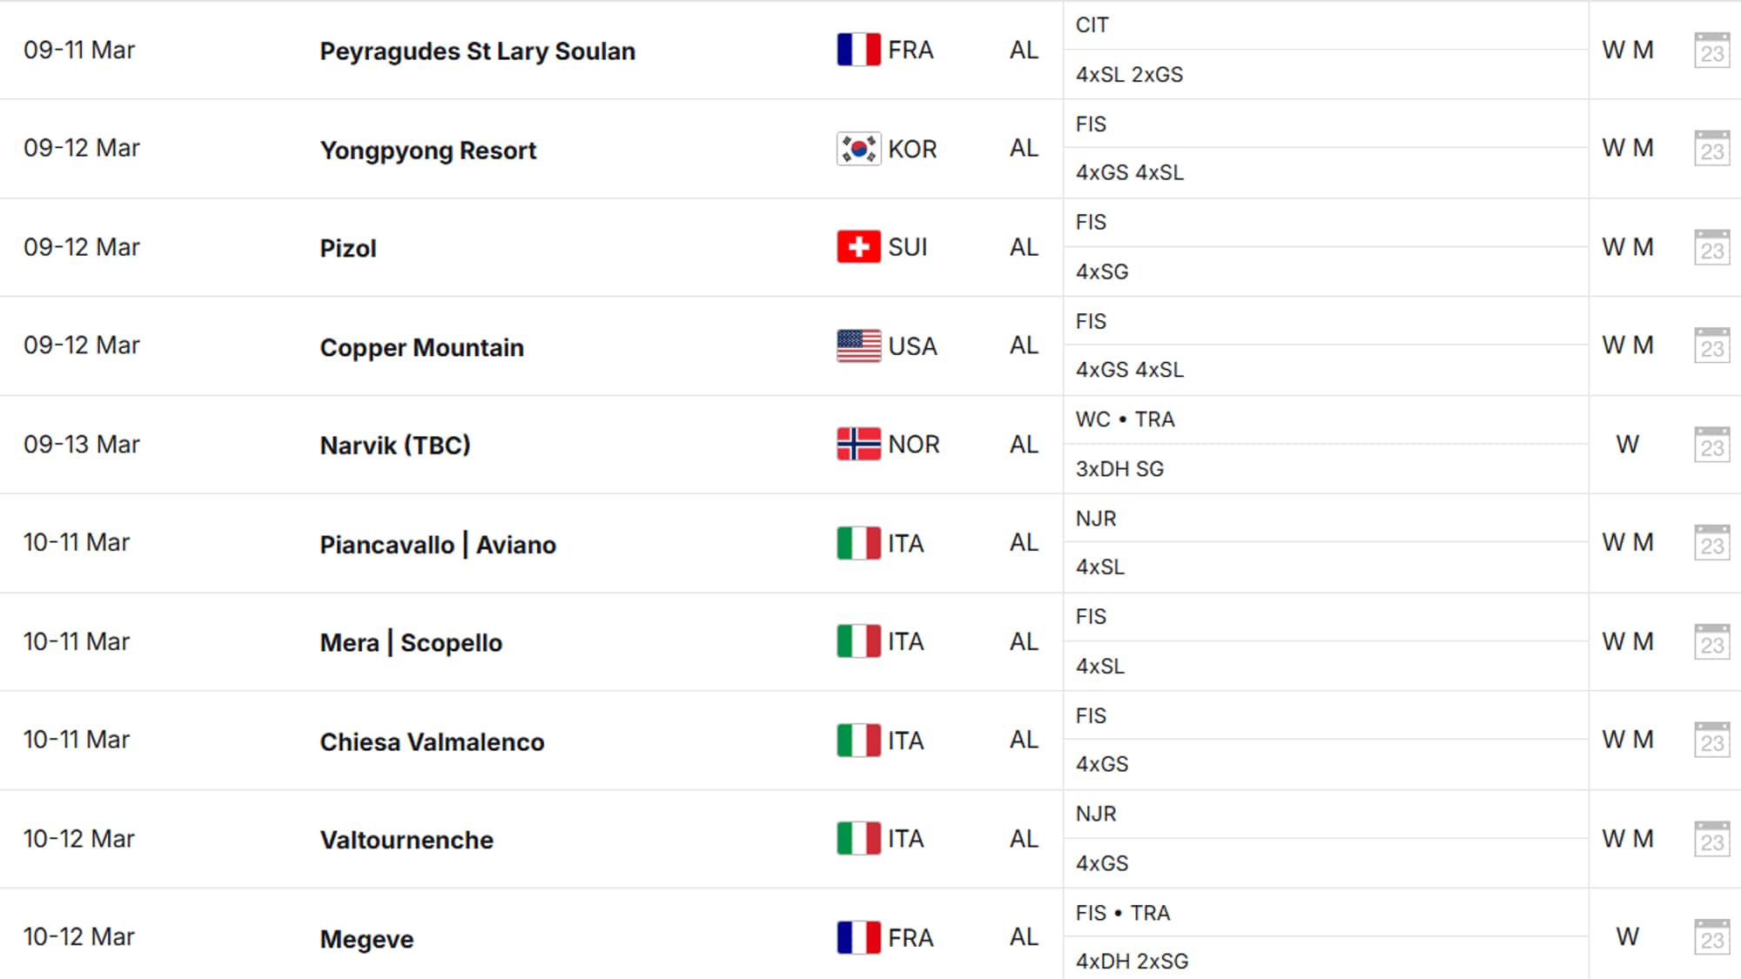Open Piancavallo | Aviano event
Image resolution: width=1741 pixels, height=979 pixels.
[x=438, y=545]
